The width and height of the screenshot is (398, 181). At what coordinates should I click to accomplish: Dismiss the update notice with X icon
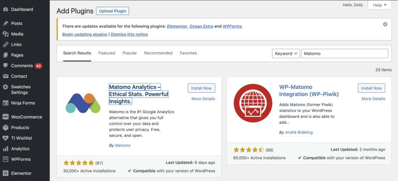tap(385, 24)
